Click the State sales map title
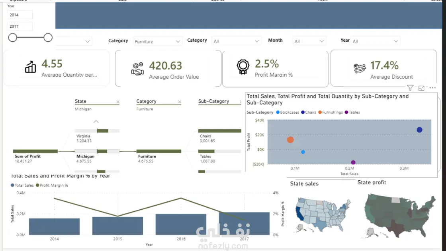 [304, 183]
